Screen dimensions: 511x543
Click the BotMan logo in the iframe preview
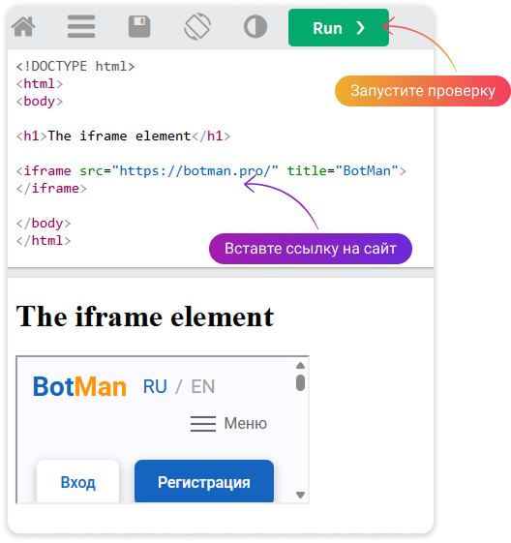tap(79, 386)
